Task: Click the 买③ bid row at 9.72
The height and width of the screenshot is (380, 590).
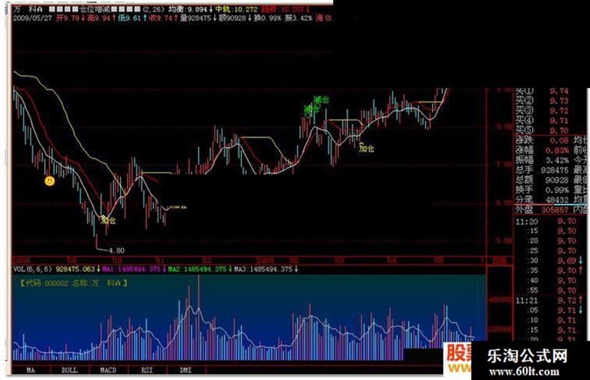Action: (542, 110)
